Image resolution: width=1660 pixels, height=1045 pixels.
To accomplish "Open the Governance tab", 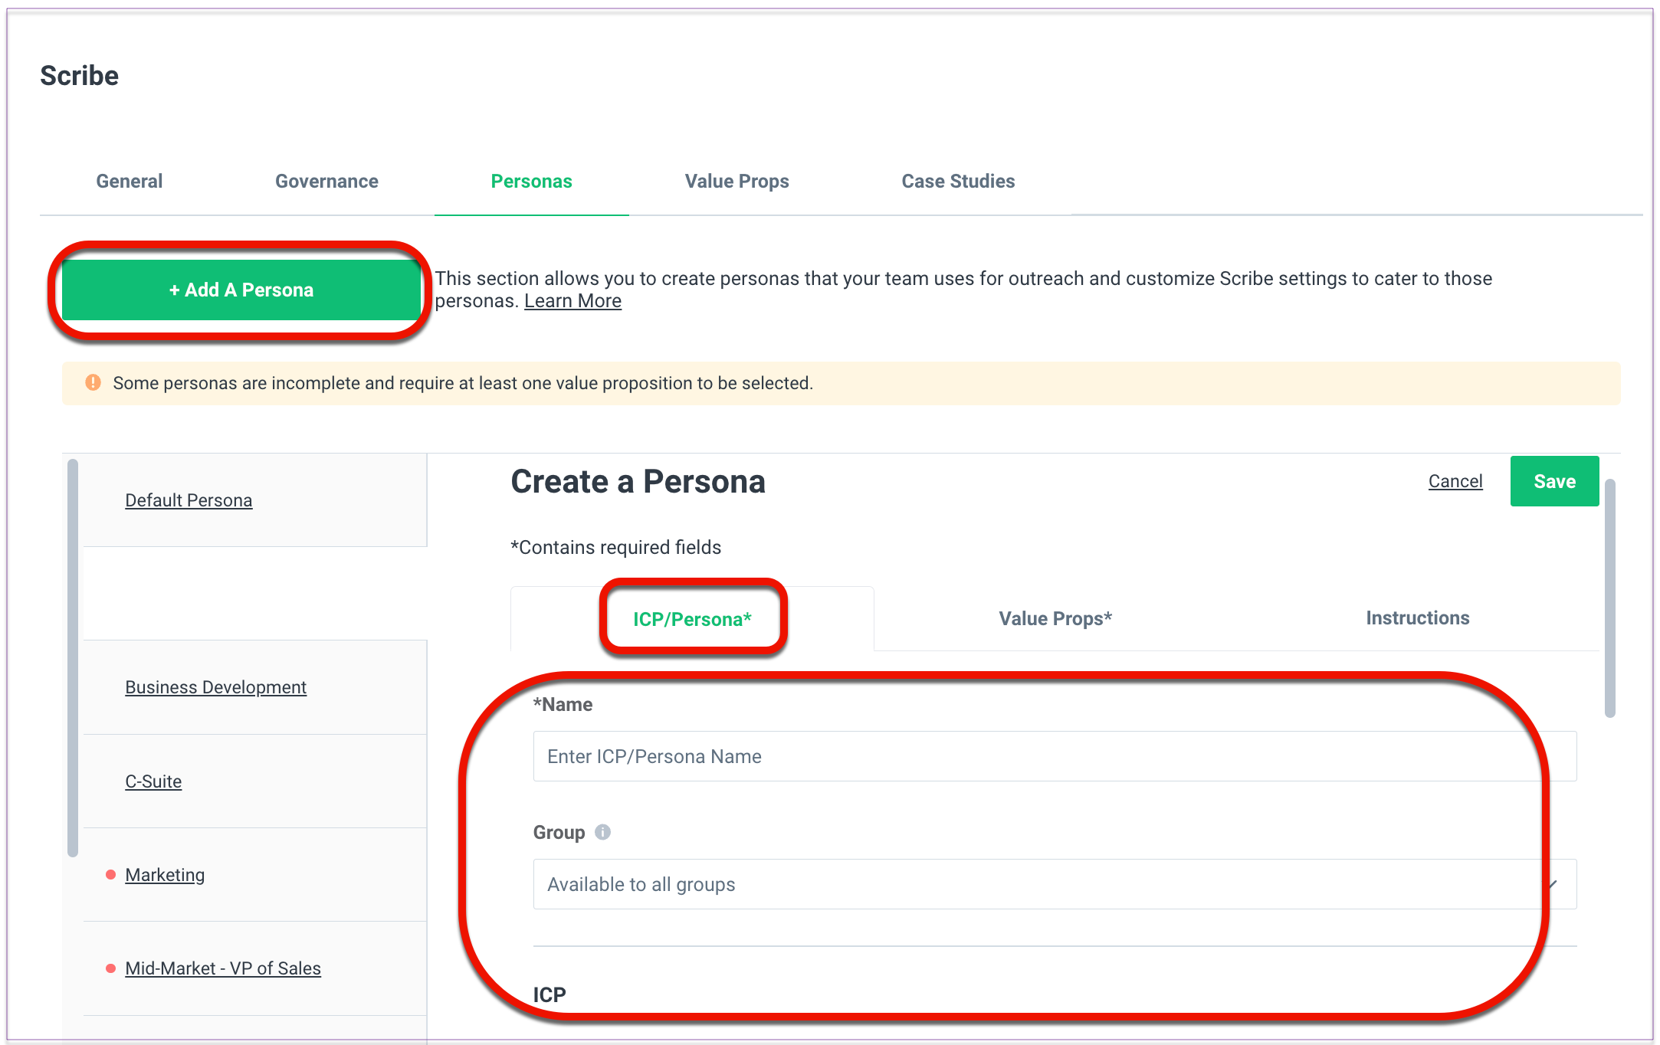I will coord(327,182).
